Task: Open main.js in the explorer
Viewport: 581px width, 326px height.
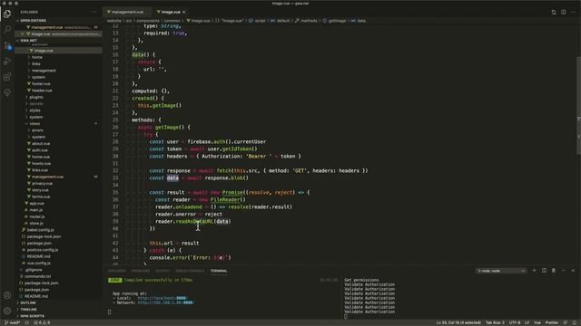Action: 36,210
